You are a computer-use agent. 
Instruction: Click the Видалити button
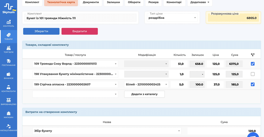tap(80, 31)
